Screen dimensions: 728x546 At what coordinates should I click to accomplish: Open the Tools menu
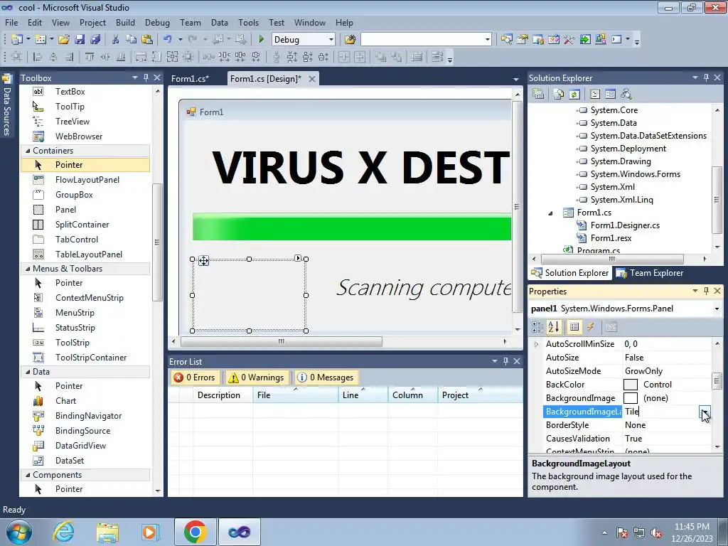point(248,22)
